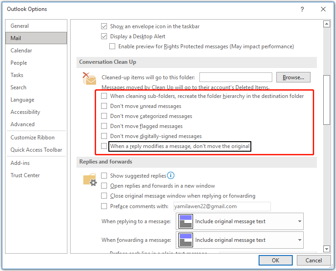Open the When replying to a message dropdown
Screen dimensions: 336x271
pyautogui.click(x=239, y=221)
